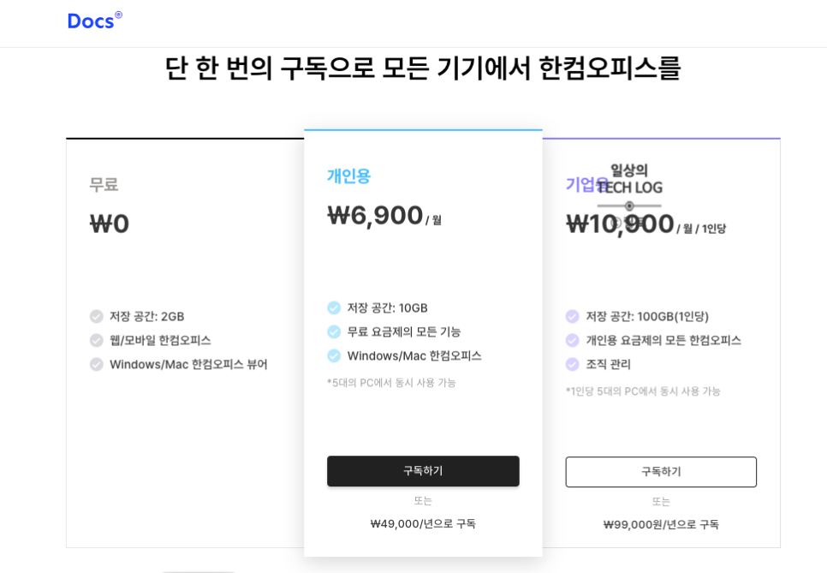This screenshot has width=827, height=573.
Task: Click gray checkmark beside Windows/Mac 한컴오피스 뷰어
Action: pos(97,365)
